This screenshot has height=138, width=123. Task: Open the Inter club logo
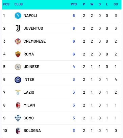(18, 80)
